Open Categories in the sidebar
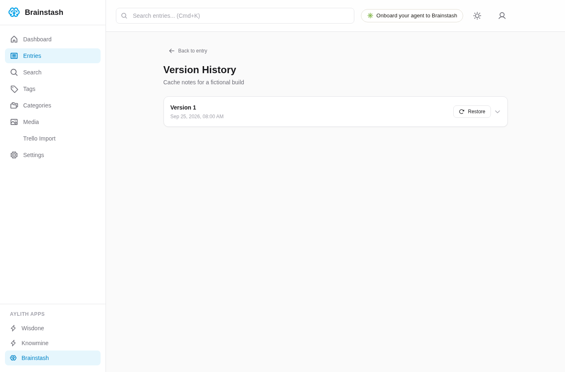565x372 pixels. click(x=53, y=105)
